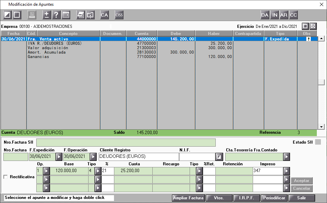Click the scroll-down arrow of the entries list
Viewport: 327px width, 203px height.
[x=321, y=127]
